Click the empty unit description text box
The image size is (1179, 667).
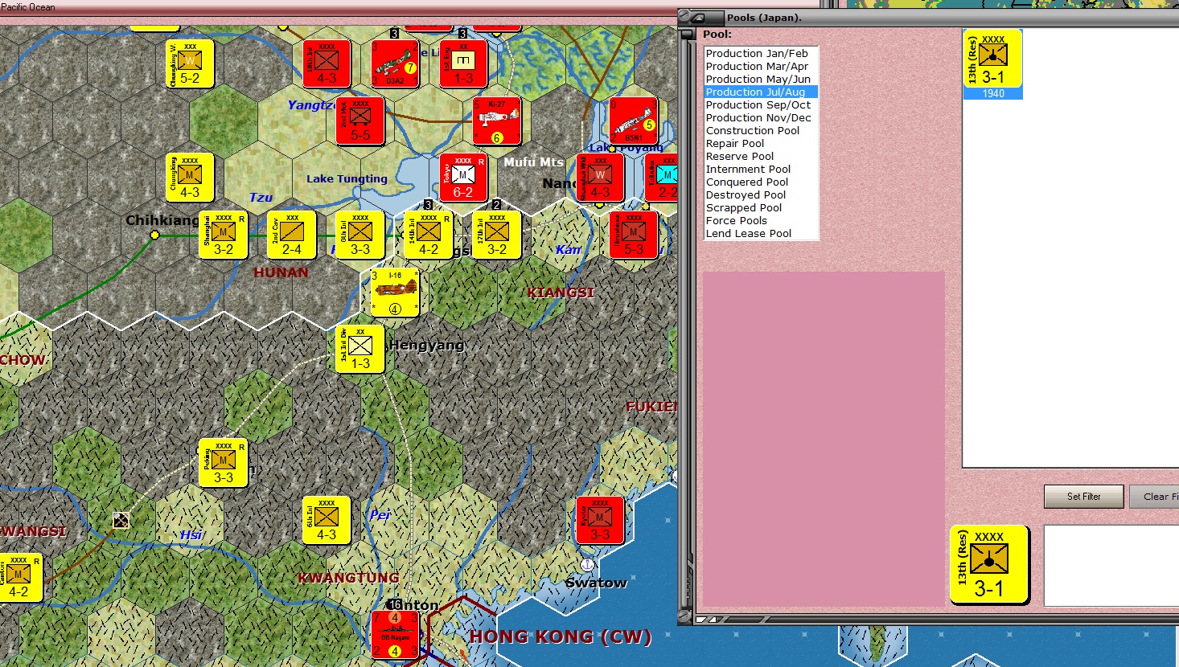click(1111, 566)
